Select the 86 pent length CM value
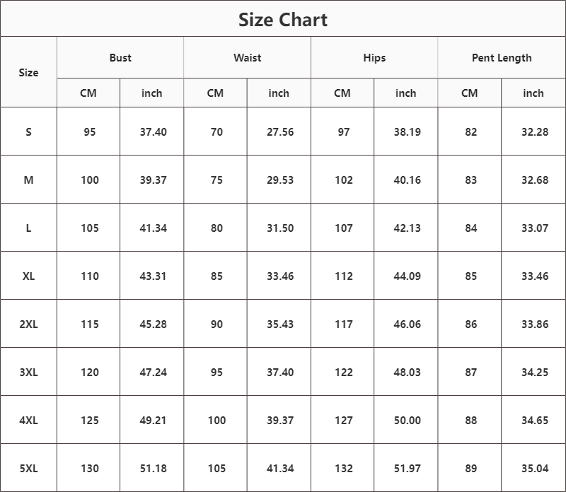Image resolution: width=566 pixels, height=492 pixels. point(470,324)
